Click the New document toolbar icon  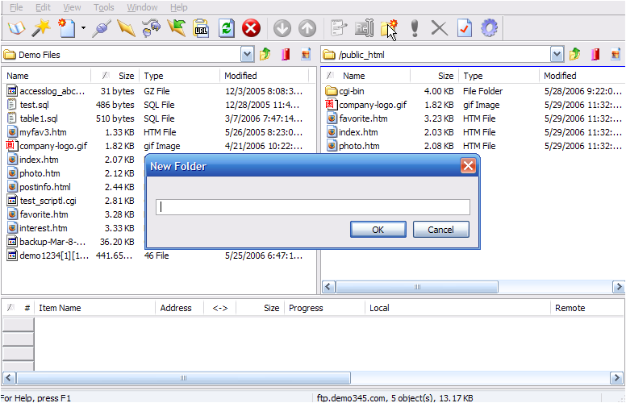coord(66,28)
